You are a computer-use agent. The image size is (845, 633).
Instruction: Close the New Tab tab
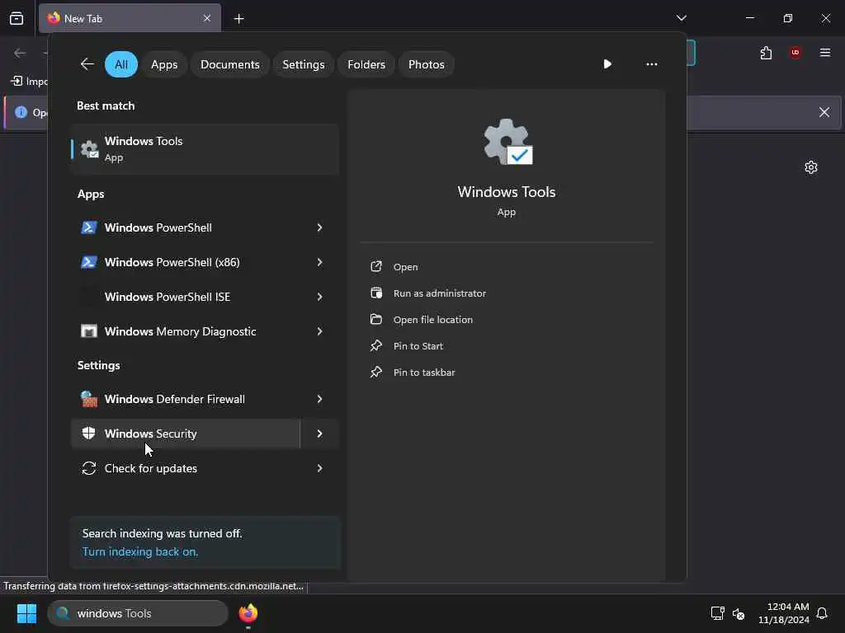tap(207, 18)
